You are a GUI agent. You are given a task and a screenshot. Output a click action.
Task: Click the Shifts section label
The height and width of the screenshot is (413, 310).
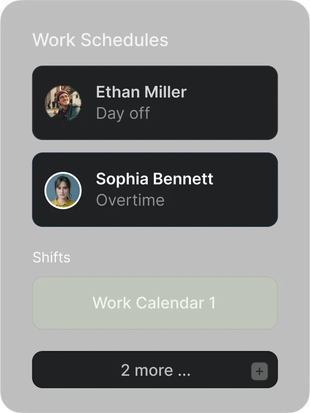point(51,257)
